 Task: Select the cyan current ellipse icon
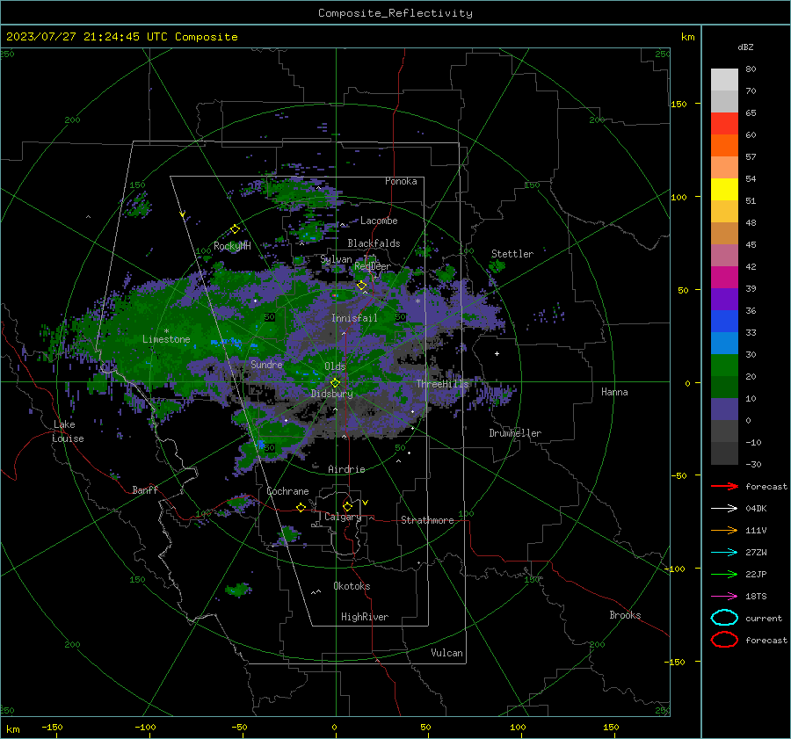pyautogui.click(x=724, y=618)
